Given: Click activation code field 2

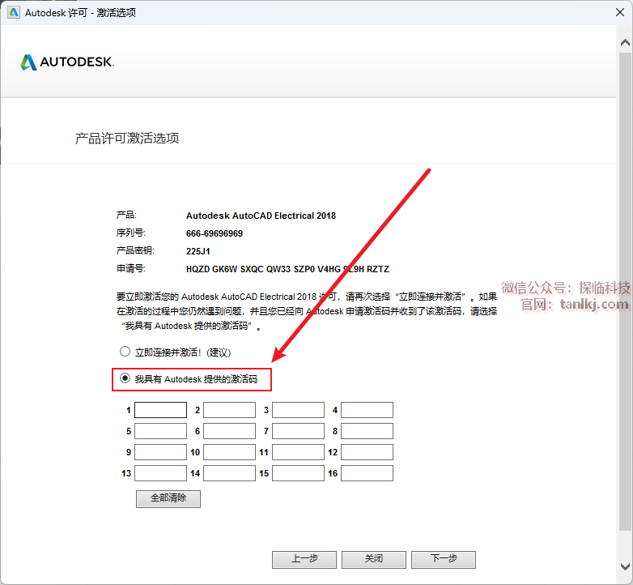Looking at the screenshot, I should (x=229, y=410).
